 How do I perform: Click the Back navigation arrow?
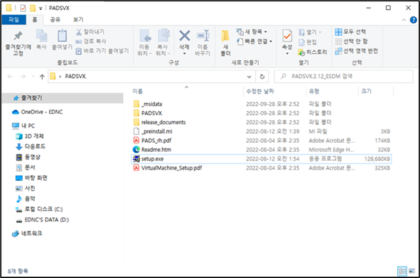pos(10,77)
